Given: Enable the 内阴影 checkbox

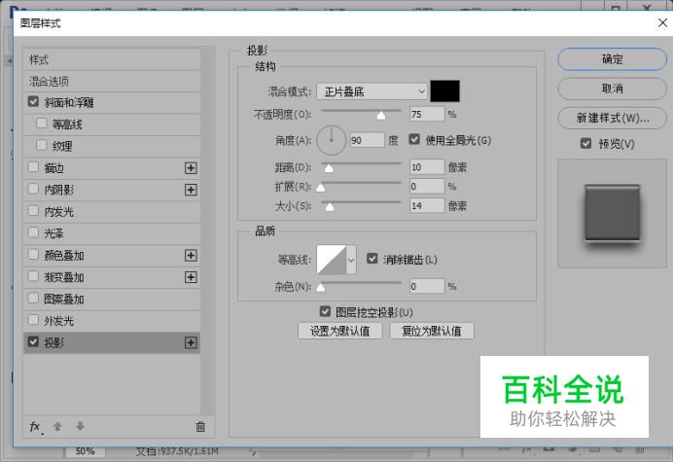Looking at the screenshot, I should 33,189.
